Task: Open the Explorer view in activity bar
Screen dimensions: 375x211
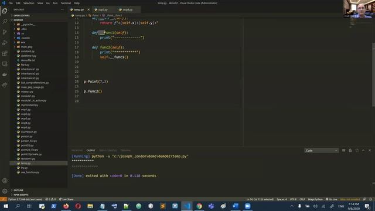Action: (x=5, y=11)
